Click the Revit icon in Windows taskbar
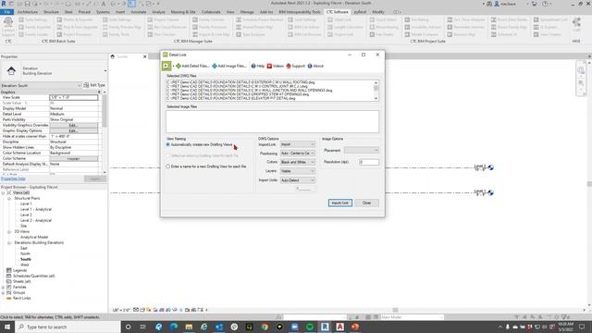The width and height of the screenshot is (592, 333). tap(325, 327)
